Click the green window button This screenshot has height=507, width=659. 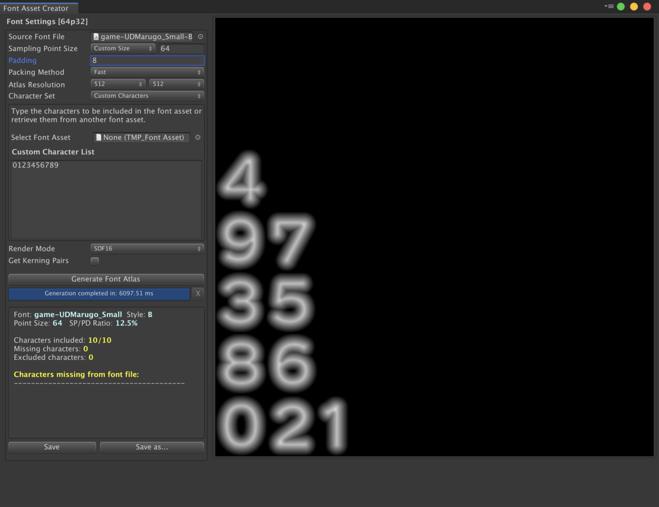621,7
